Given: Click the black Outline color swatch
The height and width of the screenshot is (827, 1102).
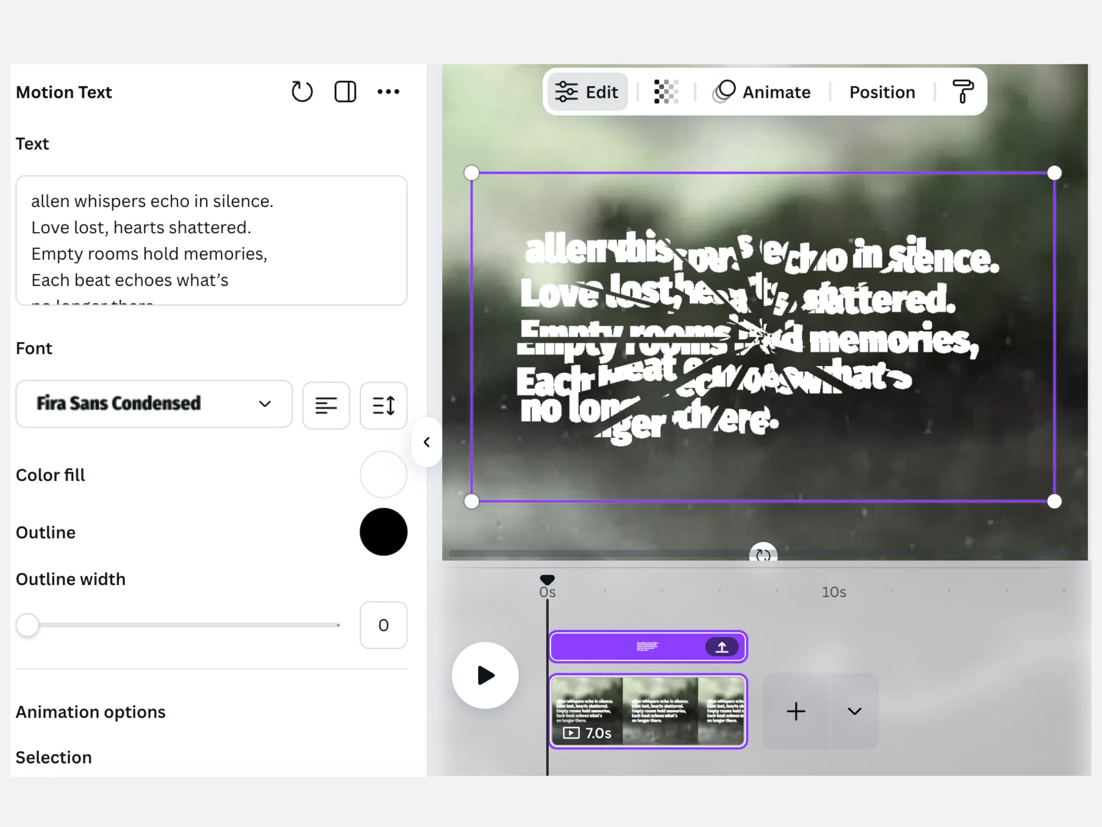Looking at the screenshot, I should [383, 532].
